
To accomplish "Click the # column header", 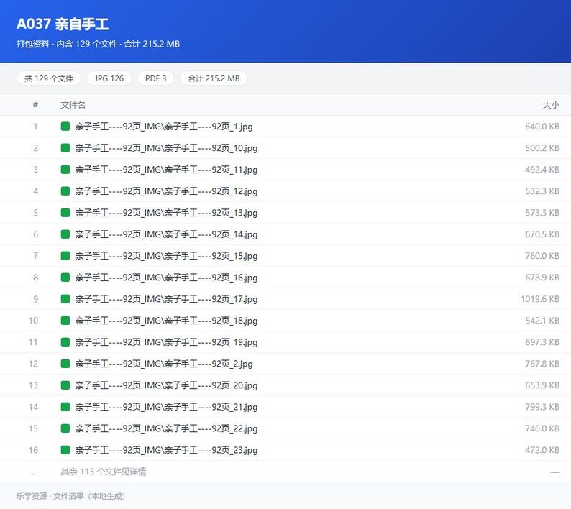I will click(35, 105).
